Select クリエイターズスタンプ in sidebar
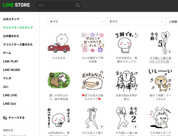178x136 pixels. pyautogui.click(x=18, y=27)
